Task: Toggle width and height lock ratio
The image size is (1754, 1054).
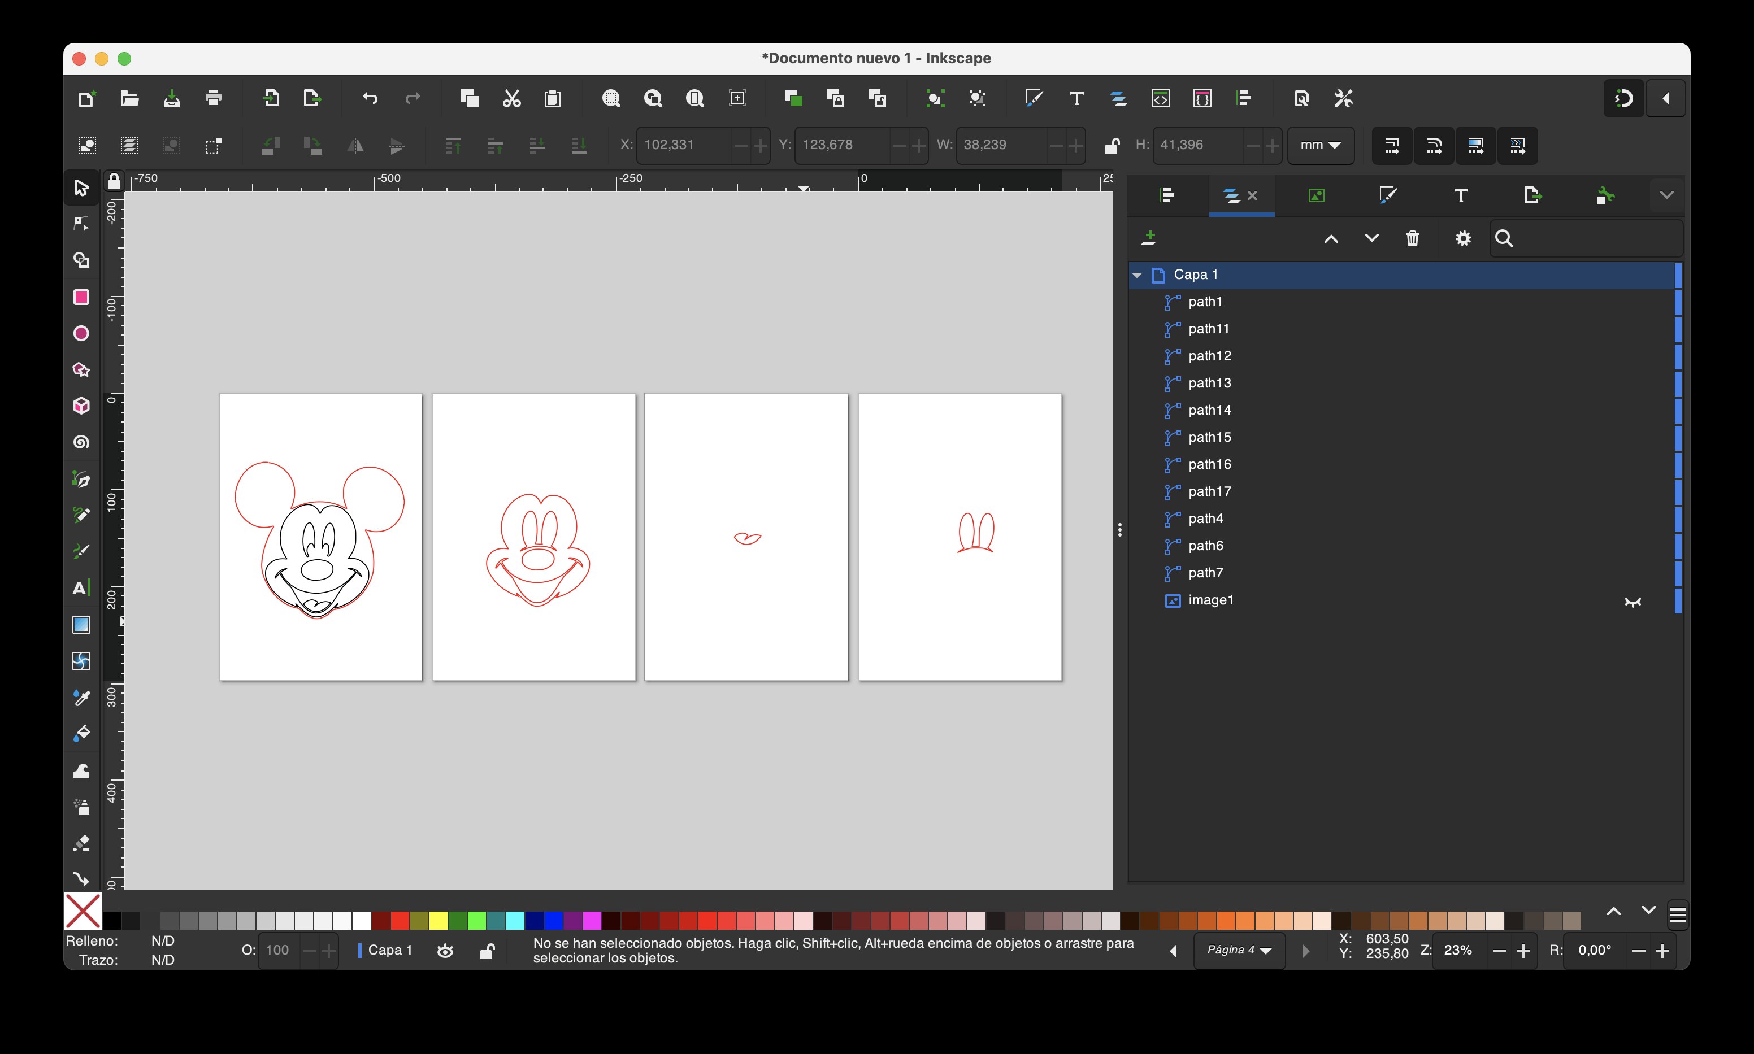Action: tap(1112, 145)
